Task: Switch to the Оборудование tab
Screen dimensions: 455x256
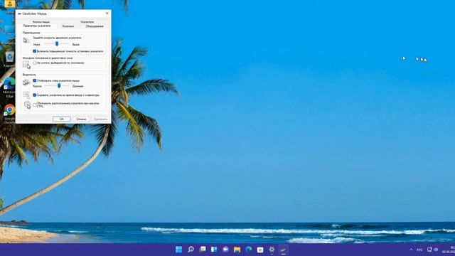Action: coord(95,26)
